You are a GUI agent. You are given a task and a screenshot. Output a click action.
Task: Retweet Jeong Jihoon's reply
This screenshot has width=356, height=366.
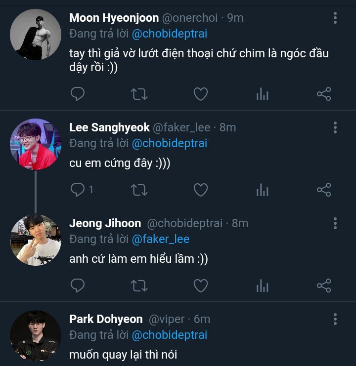point(139,285)
